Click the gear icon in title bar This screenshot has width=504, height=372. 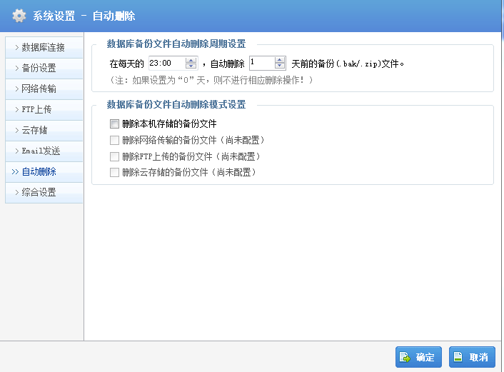click(x=19, y=16)
